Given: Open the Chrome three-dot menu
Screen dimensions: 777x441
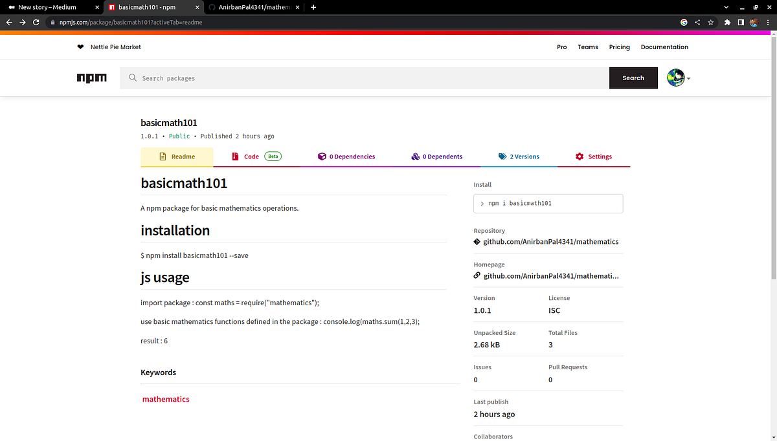Looking at the screenshot, I should click(x=768, y=21).
